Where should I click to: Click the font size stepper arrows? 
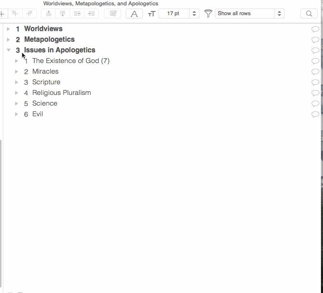[x=194, y=14]
